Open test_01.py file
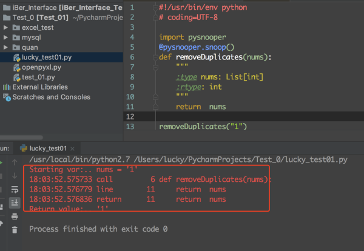 coord(38,77)
